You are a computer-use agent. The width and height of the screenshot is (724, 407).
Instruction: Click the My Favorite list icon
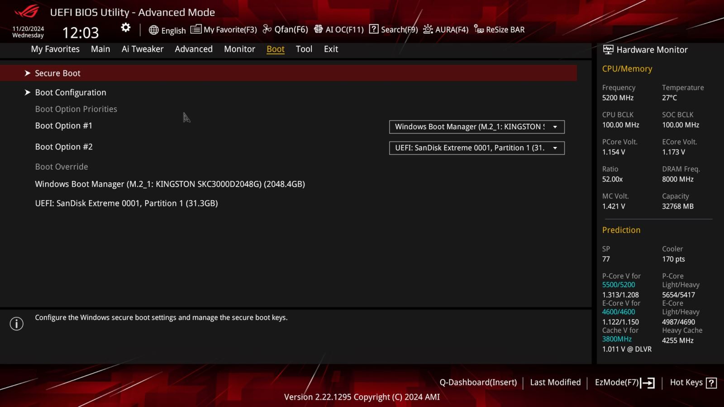pyautogui.click(x=196, y=29)
